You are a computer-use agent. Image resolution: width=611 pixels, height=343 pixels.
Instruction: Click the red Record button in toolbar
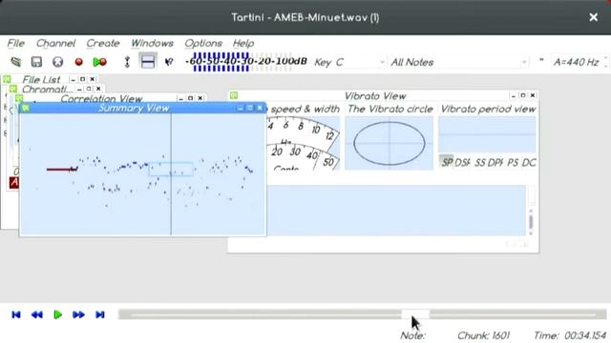pos(78,62)
